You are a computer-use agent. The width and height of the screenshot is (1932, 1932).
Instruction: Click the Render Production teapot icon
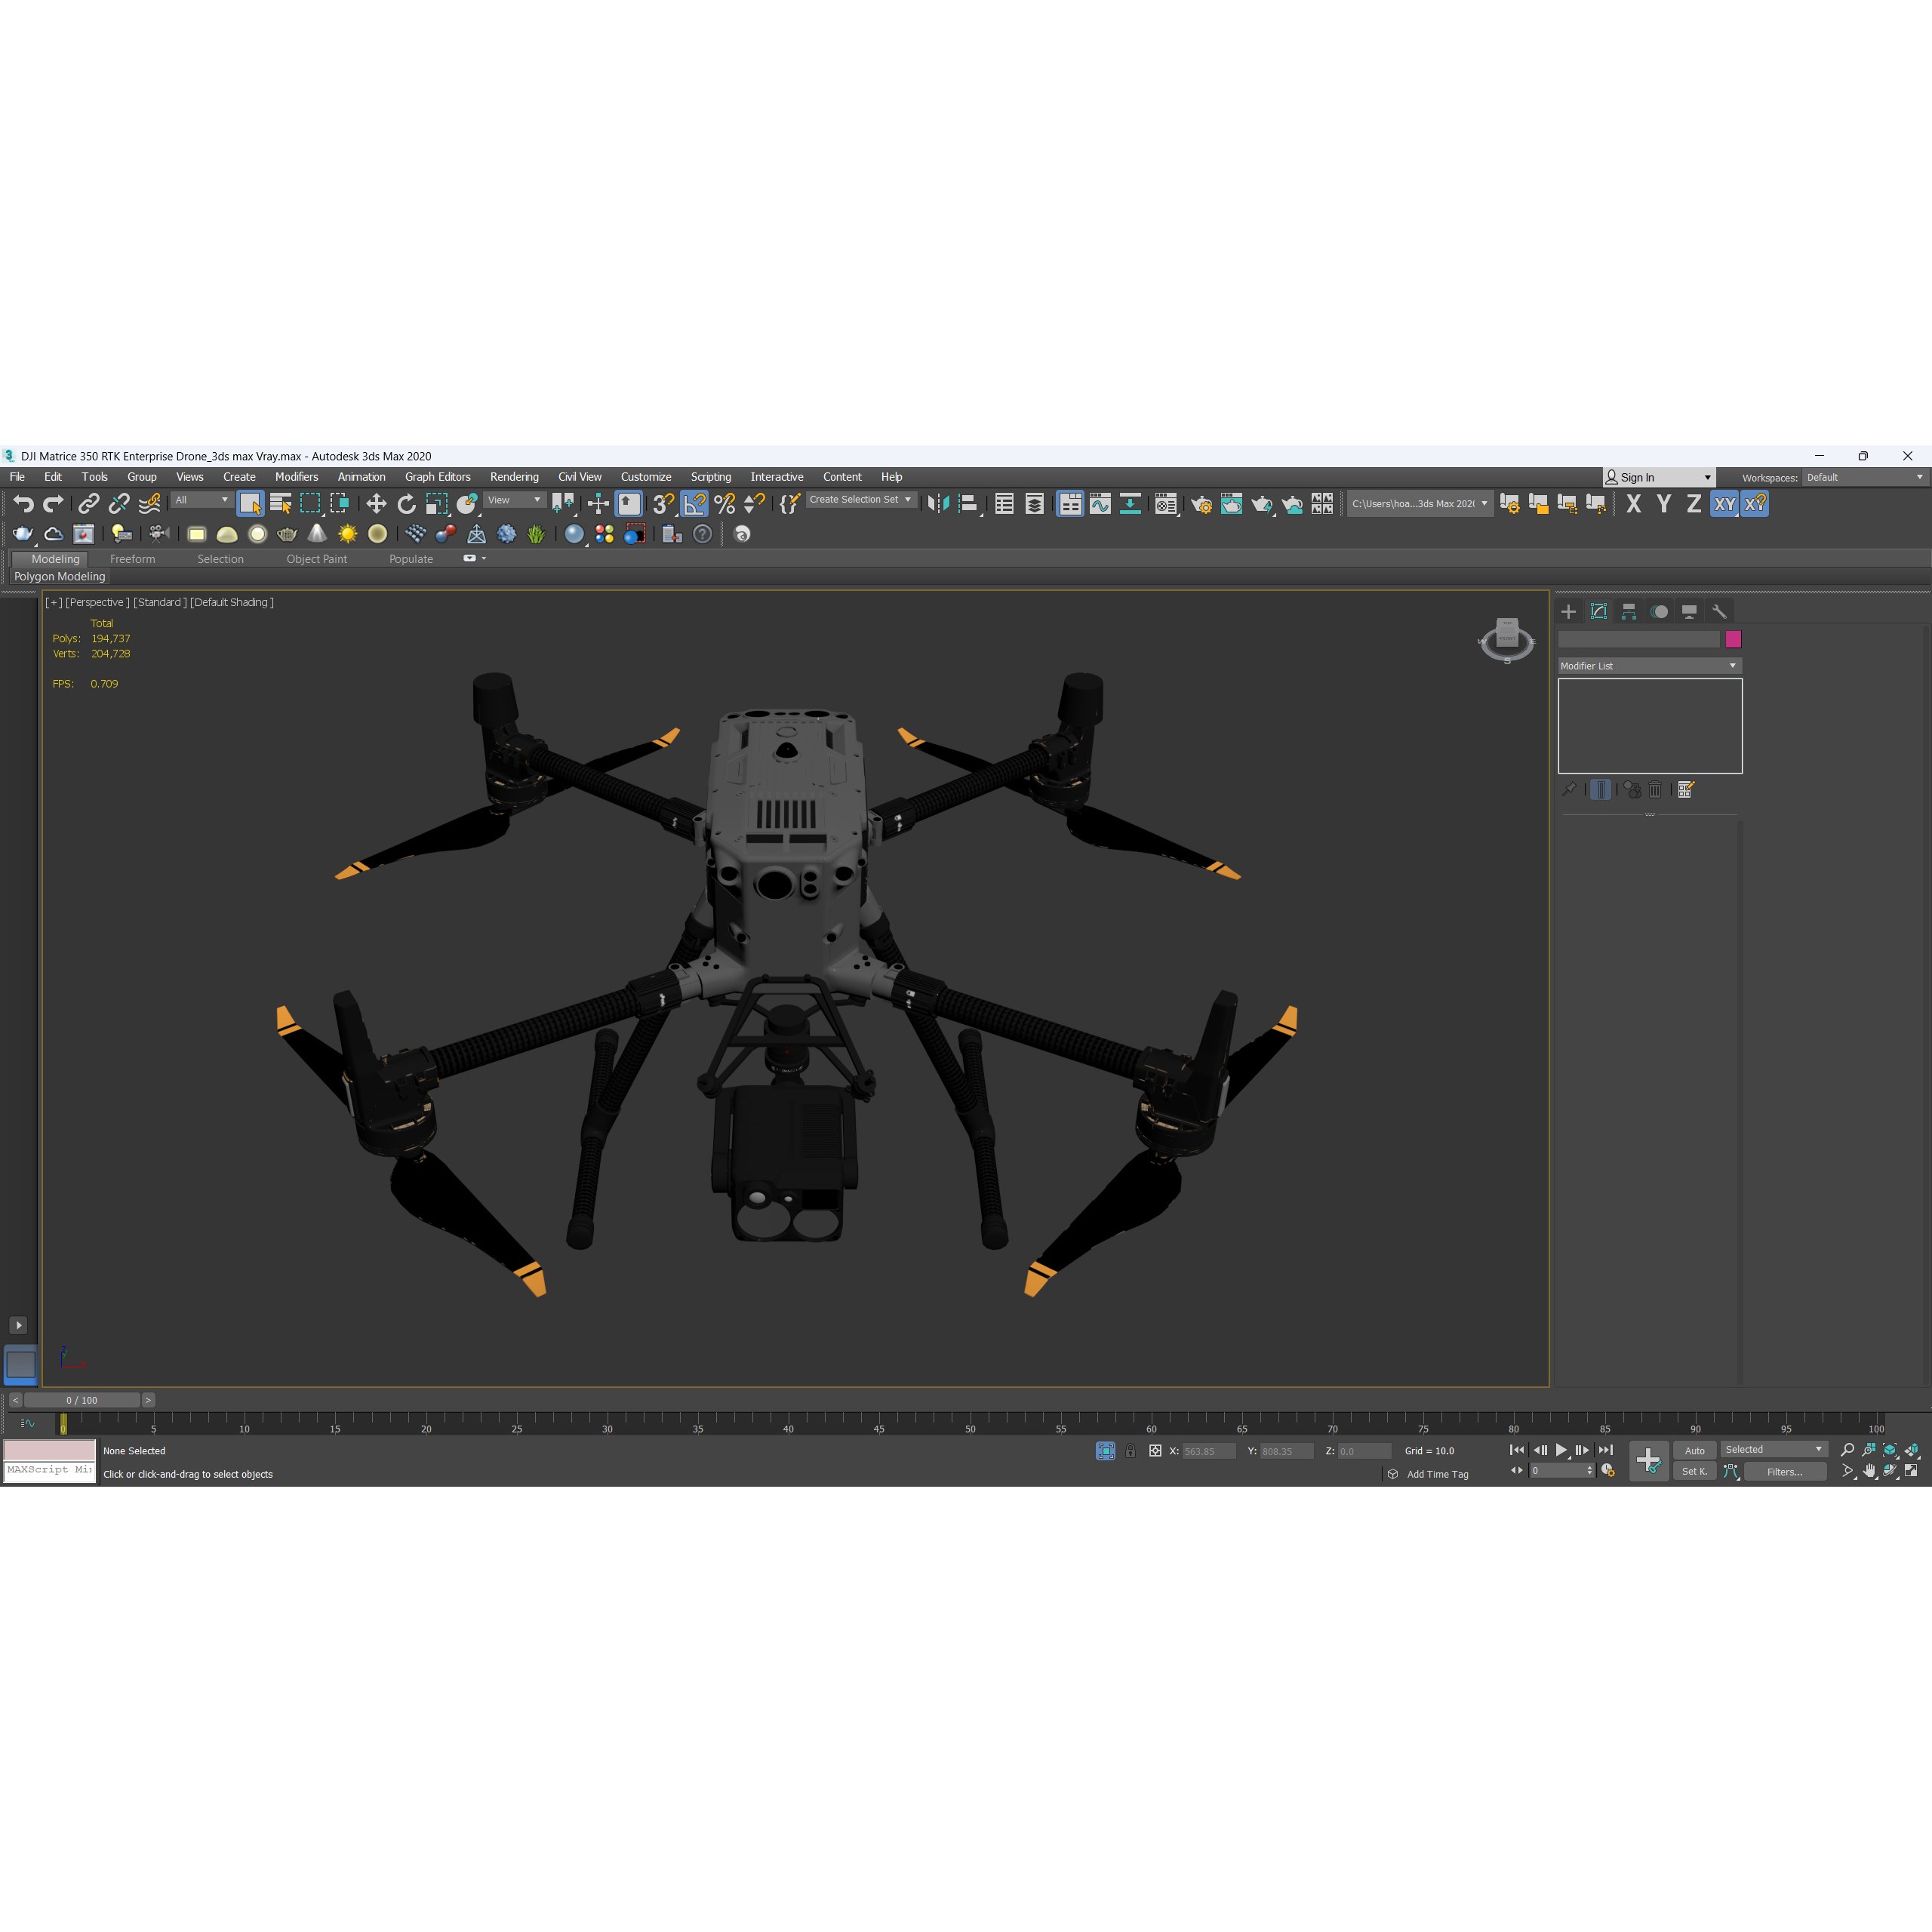point(1261,503)
